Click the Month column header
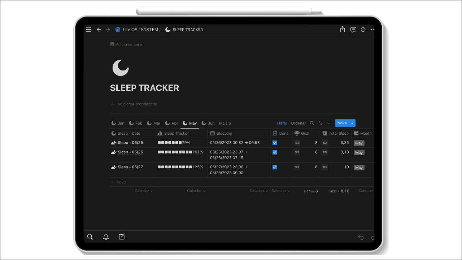Viewport: 462px width, 260px height. (x=362, y=133)
